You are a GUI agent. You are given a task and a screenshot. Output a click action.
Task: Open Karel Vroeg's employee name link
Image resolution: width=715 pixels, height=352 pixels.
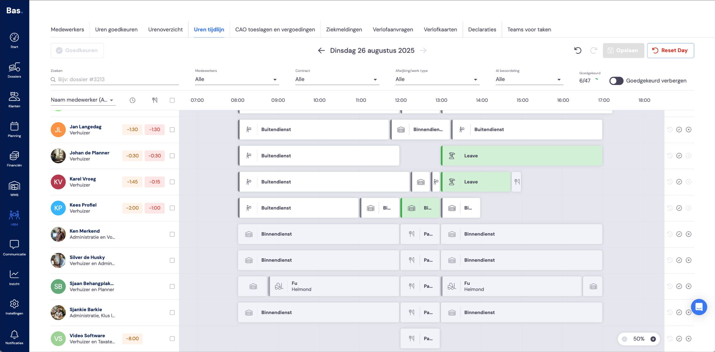coord(82,179)
